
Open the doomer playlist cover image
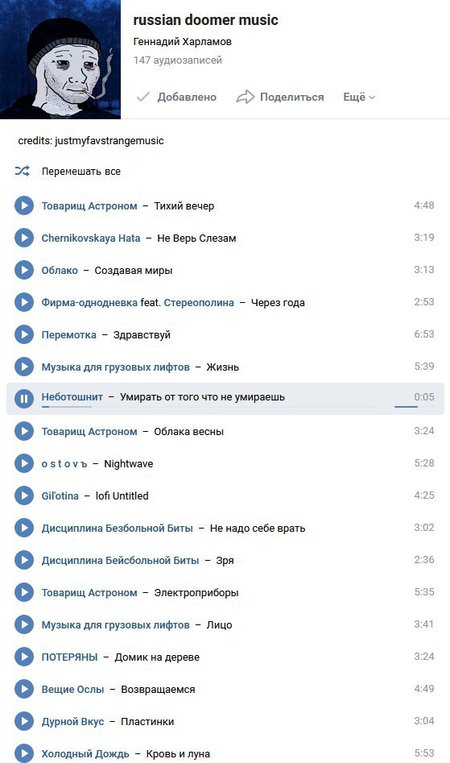tap(60, 60)
